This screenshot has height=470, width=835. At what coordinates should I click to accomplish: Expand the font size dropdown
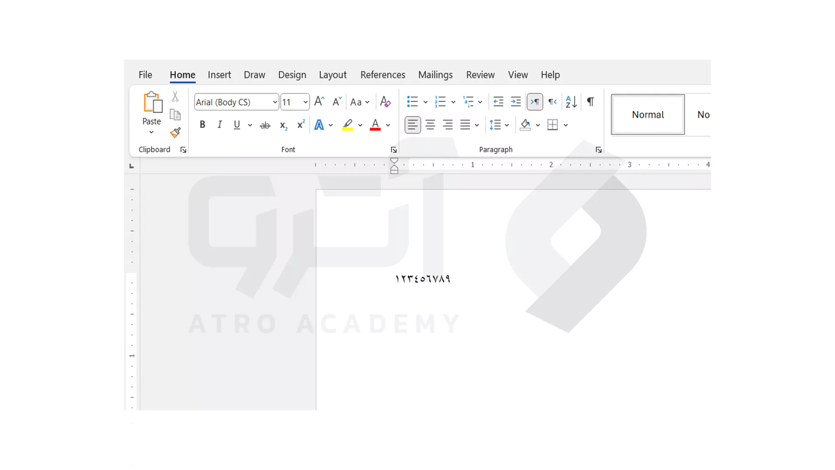coord(305,102)
